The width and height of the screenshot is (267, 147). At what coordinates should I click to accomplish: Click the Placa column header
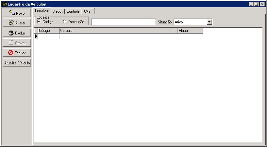190,31
